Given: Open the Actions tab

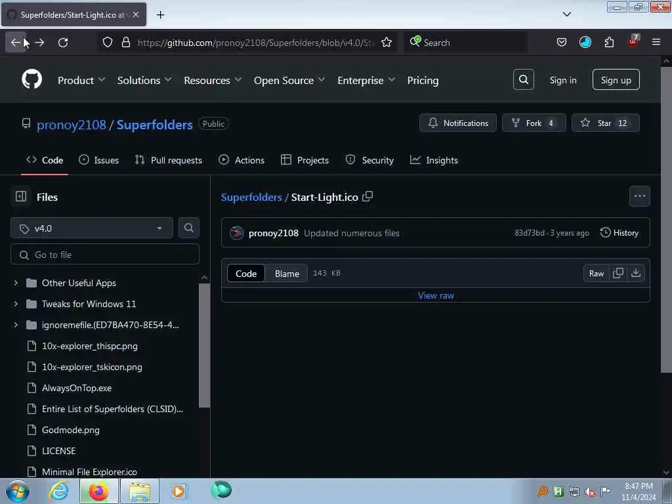Looking at the screenshot, I should [x=241, y=160].
